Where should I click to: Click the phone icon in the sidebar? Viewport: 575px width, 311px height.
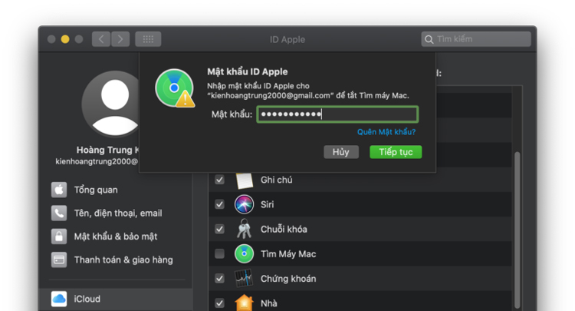(x=59, y=213)
